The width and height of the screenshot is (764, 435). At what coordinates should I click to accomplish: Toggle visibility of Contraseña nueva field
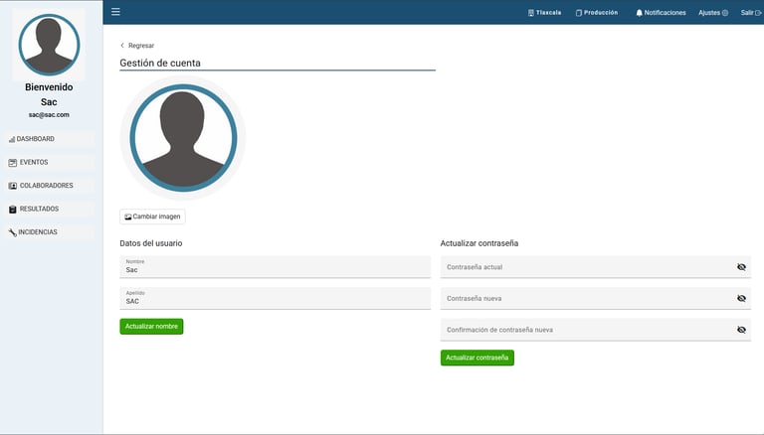[741, 298]
